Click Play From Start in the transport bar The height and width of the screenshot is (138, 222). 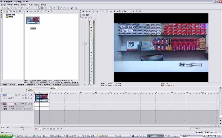click(x=44, y=129)
